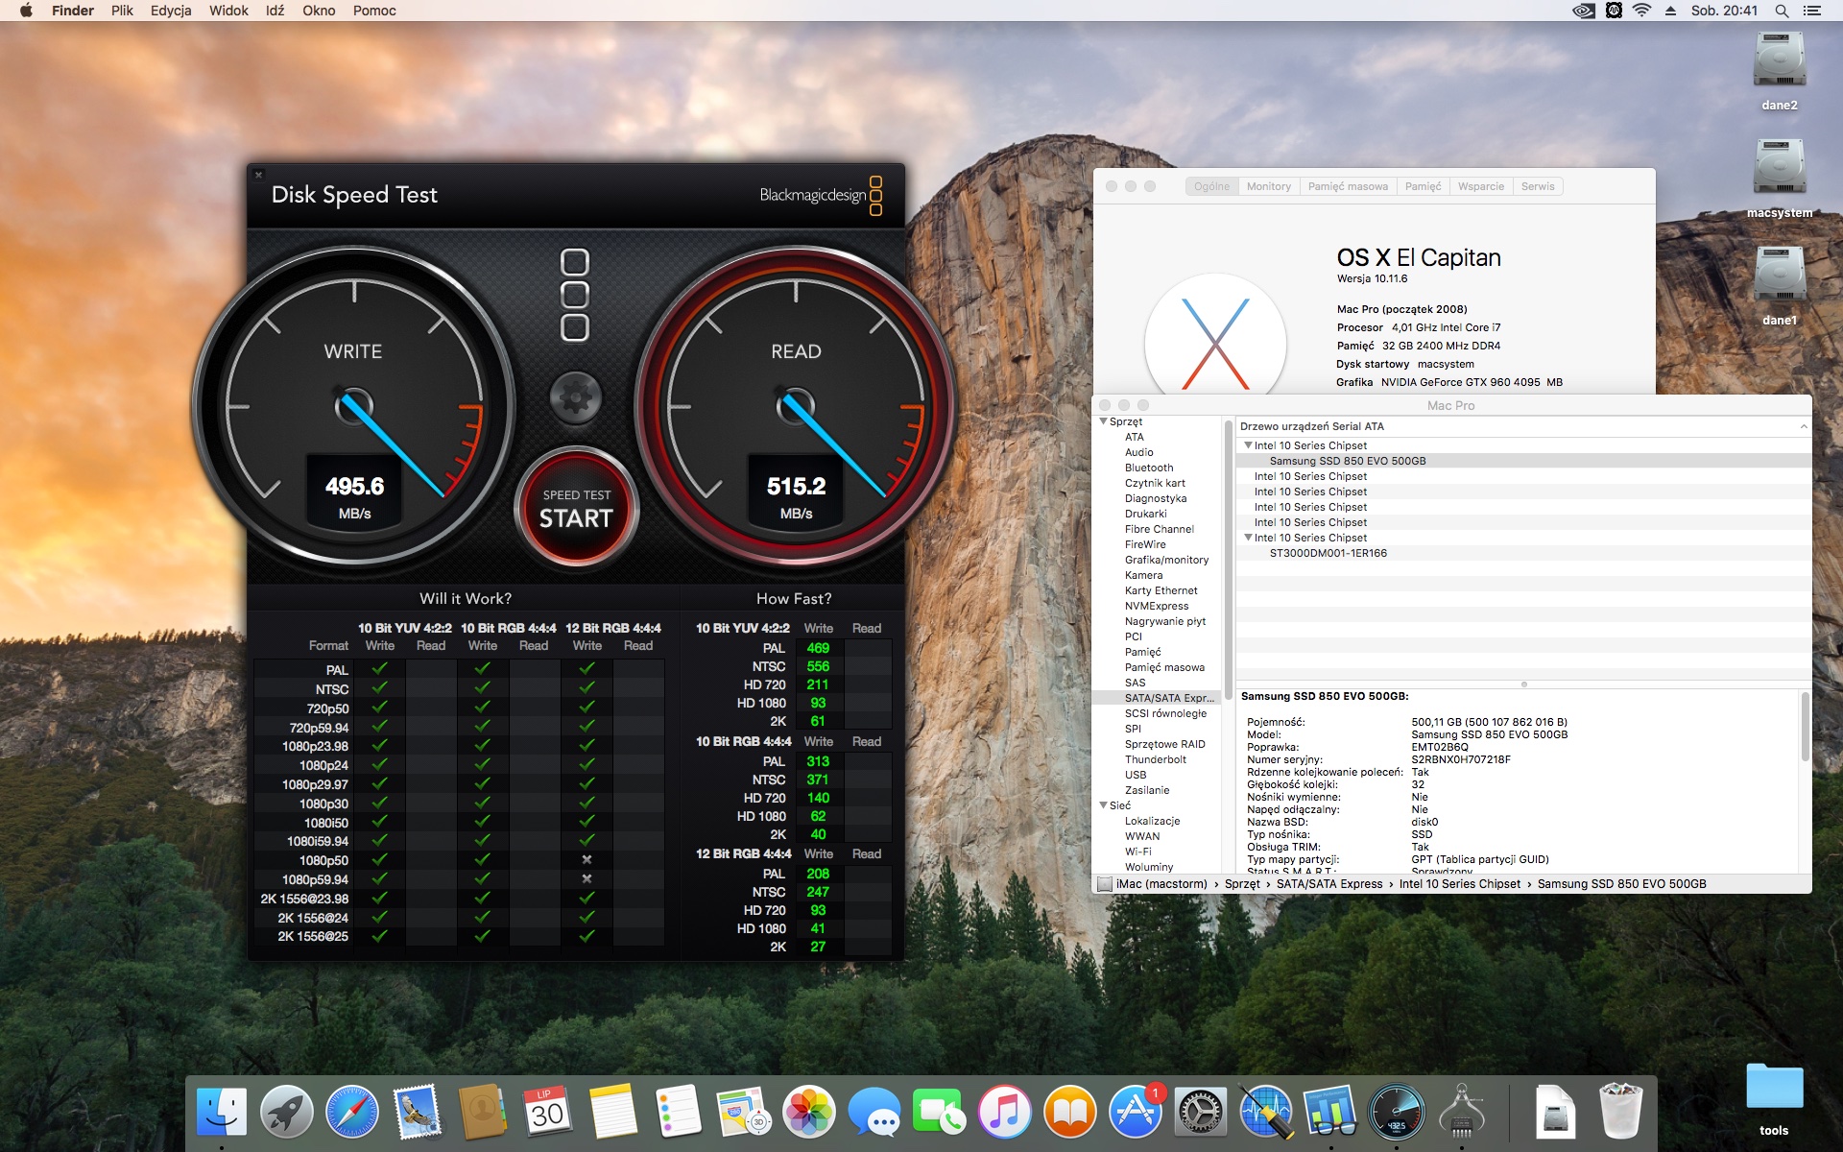This screenshot has width=1843, height=1152.
Task: Switch to the Monitory tab
Action: tap(1268, 186)
